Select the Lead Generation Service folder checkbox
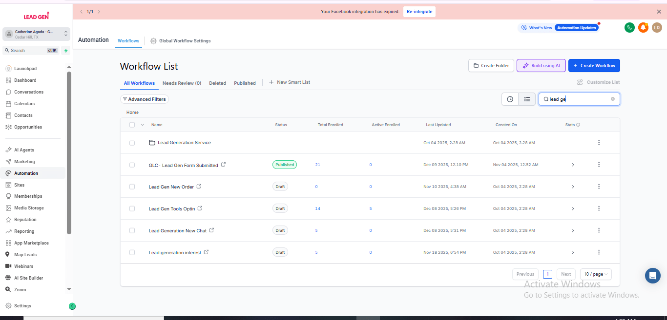Image resolution: width=667 pixels, height=320 pixels. click(x=132, y=143)
